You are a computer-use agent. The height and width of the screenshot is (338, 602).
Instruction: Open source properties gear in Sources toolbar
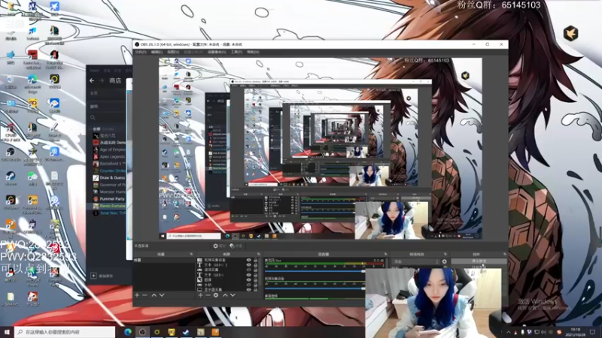216,295
